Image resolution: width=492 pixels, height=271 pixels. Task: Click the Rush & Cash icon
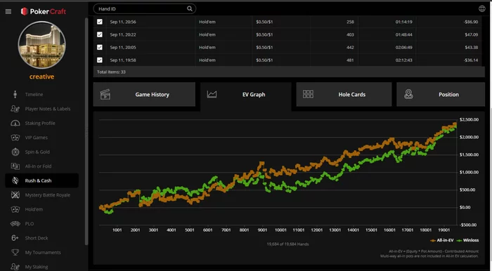(x=15, y=180)
